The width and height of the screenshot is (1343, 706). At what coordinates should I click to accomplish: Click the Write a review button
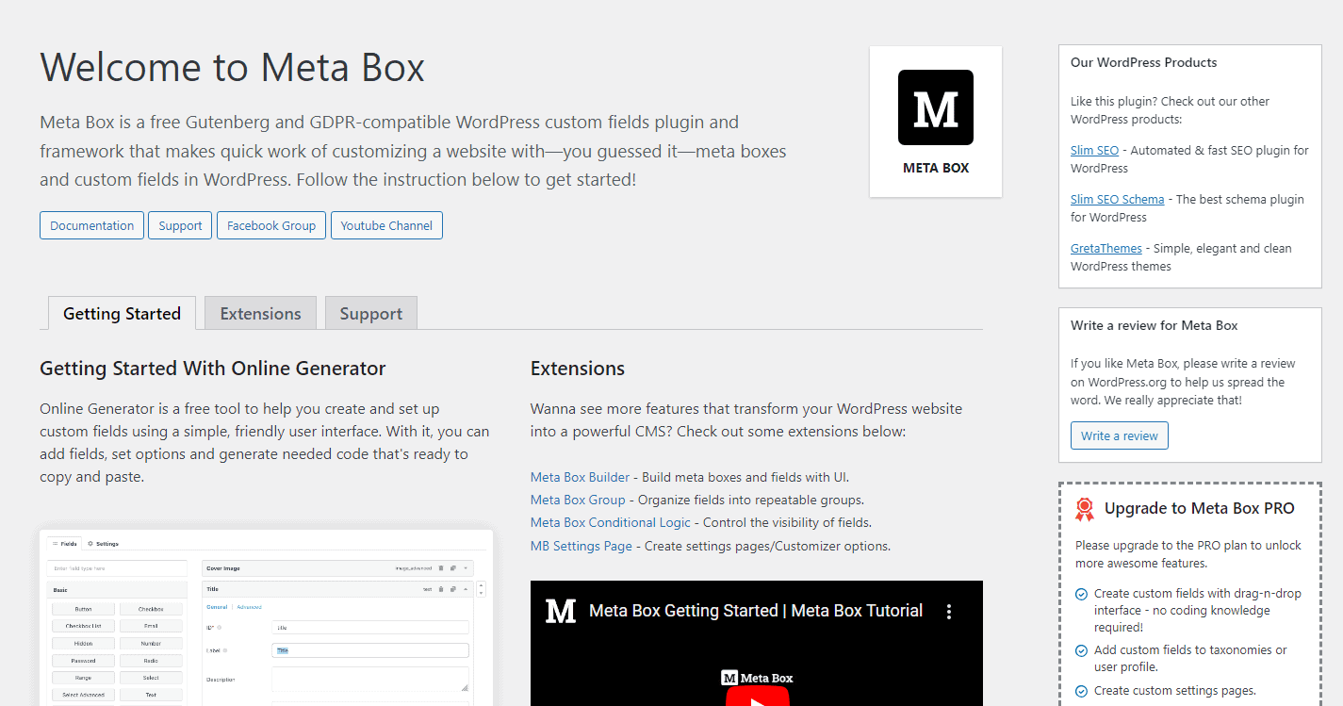(x=1120, y=435)
